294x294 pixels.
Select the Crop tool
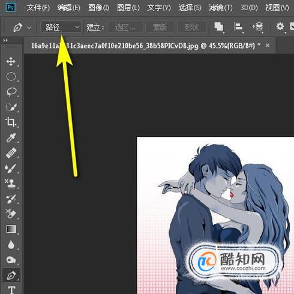pos(11,122)
